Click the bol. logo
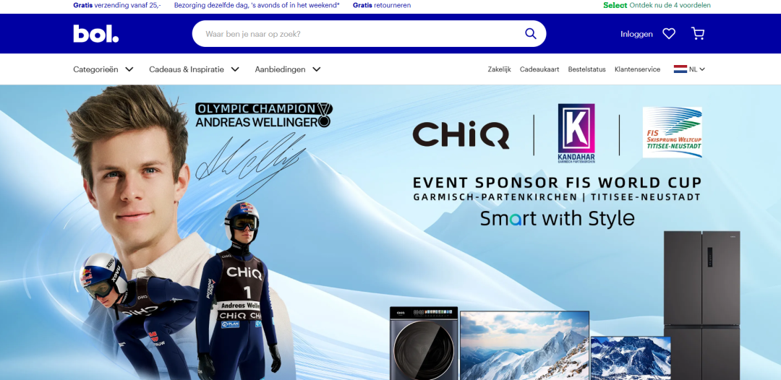The height and width of the screenshot is (380, 781). tap(95, 34)
